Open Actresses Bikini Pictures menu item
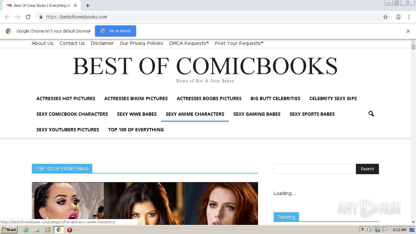 (136, 98)
